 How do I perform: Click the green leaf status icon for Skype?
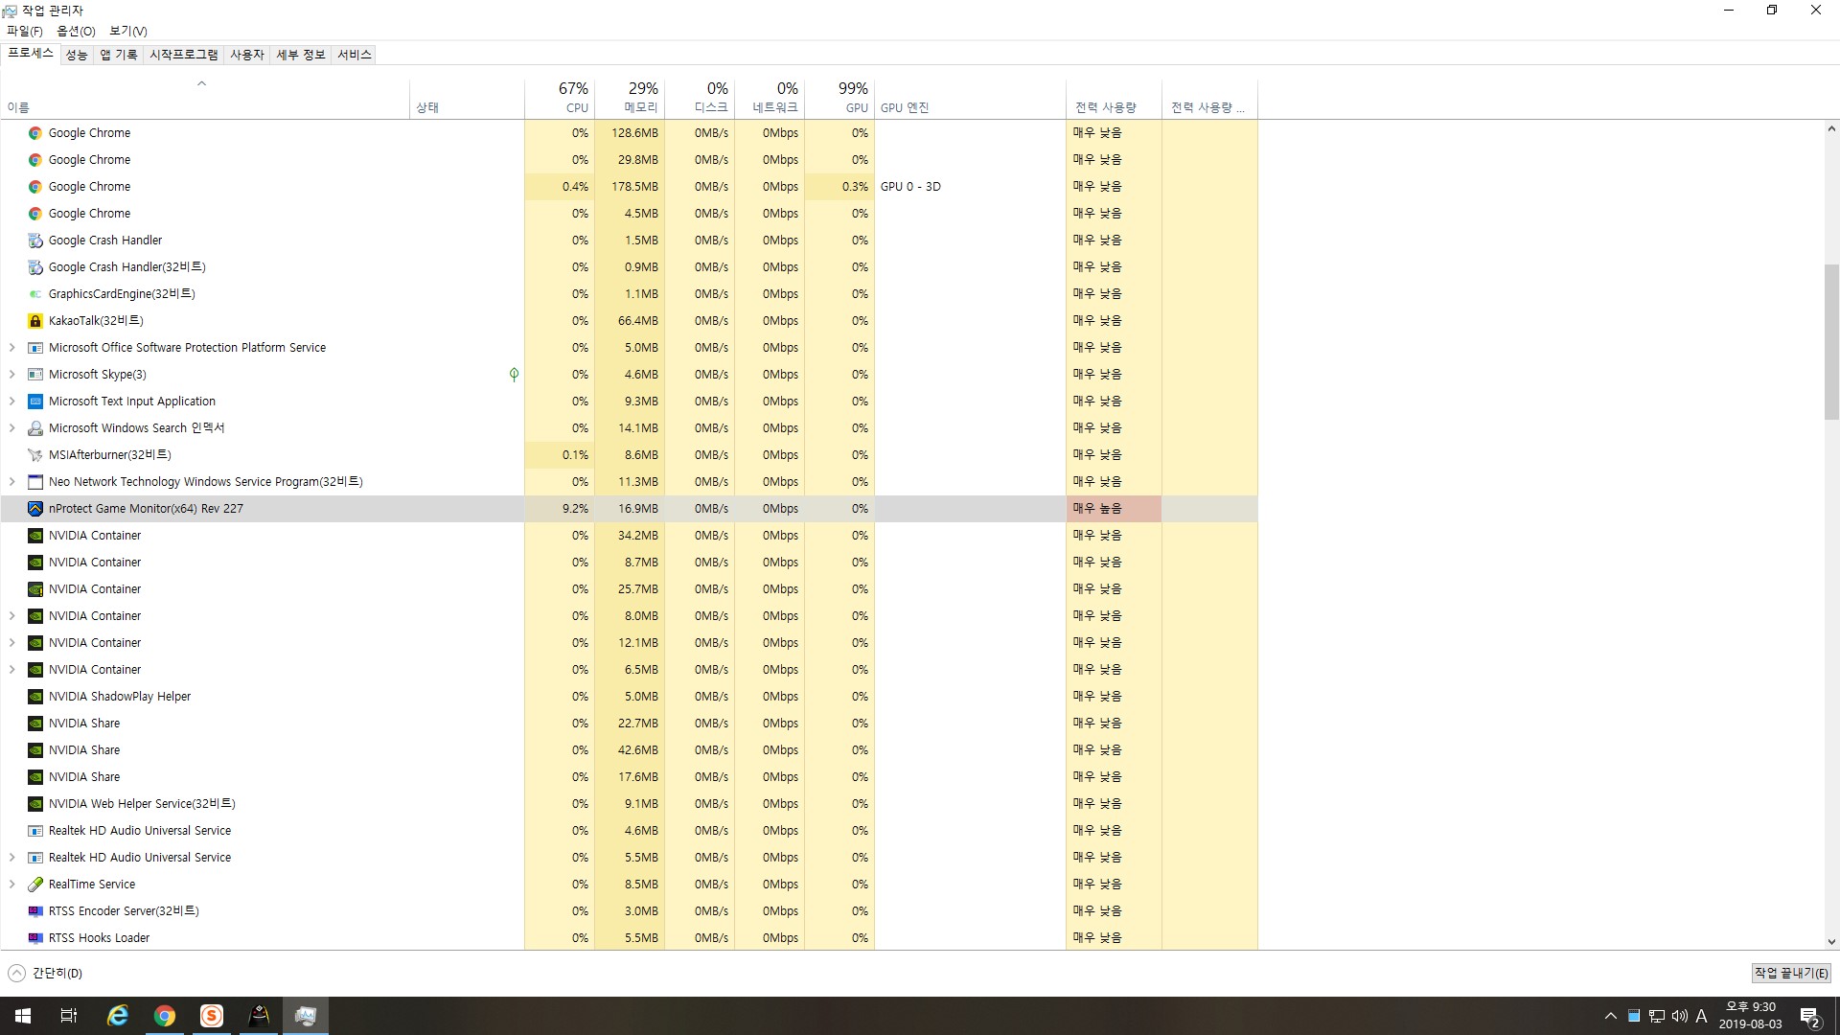[x=514, y=375]
